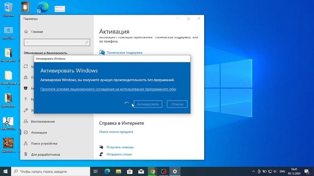Click the Активировать button in dialog
314x176 pixels.
click(148, 104)
